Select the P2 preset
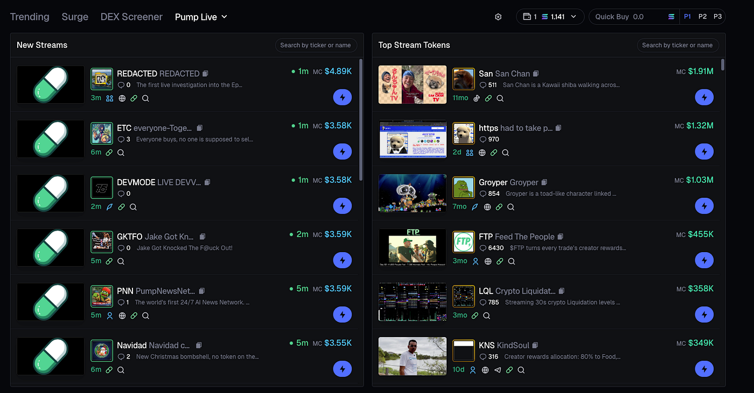This screenshot has width=754, height=393. pos(703,17)
